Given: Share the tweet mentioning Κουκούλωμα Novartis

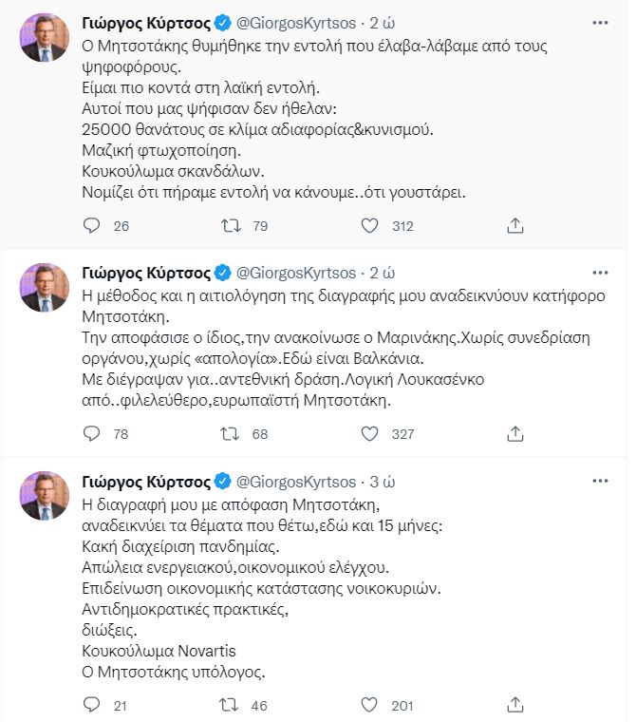Looking at the screenshot, I should pyautogui.click(x=515, y=704).
